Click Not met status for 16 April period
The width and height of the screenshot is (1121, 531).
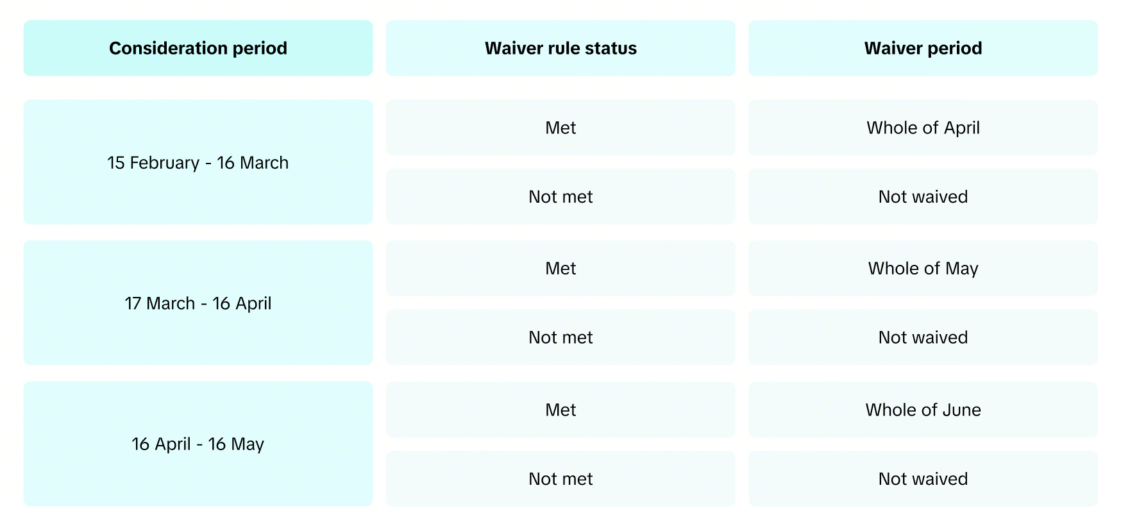560,478
